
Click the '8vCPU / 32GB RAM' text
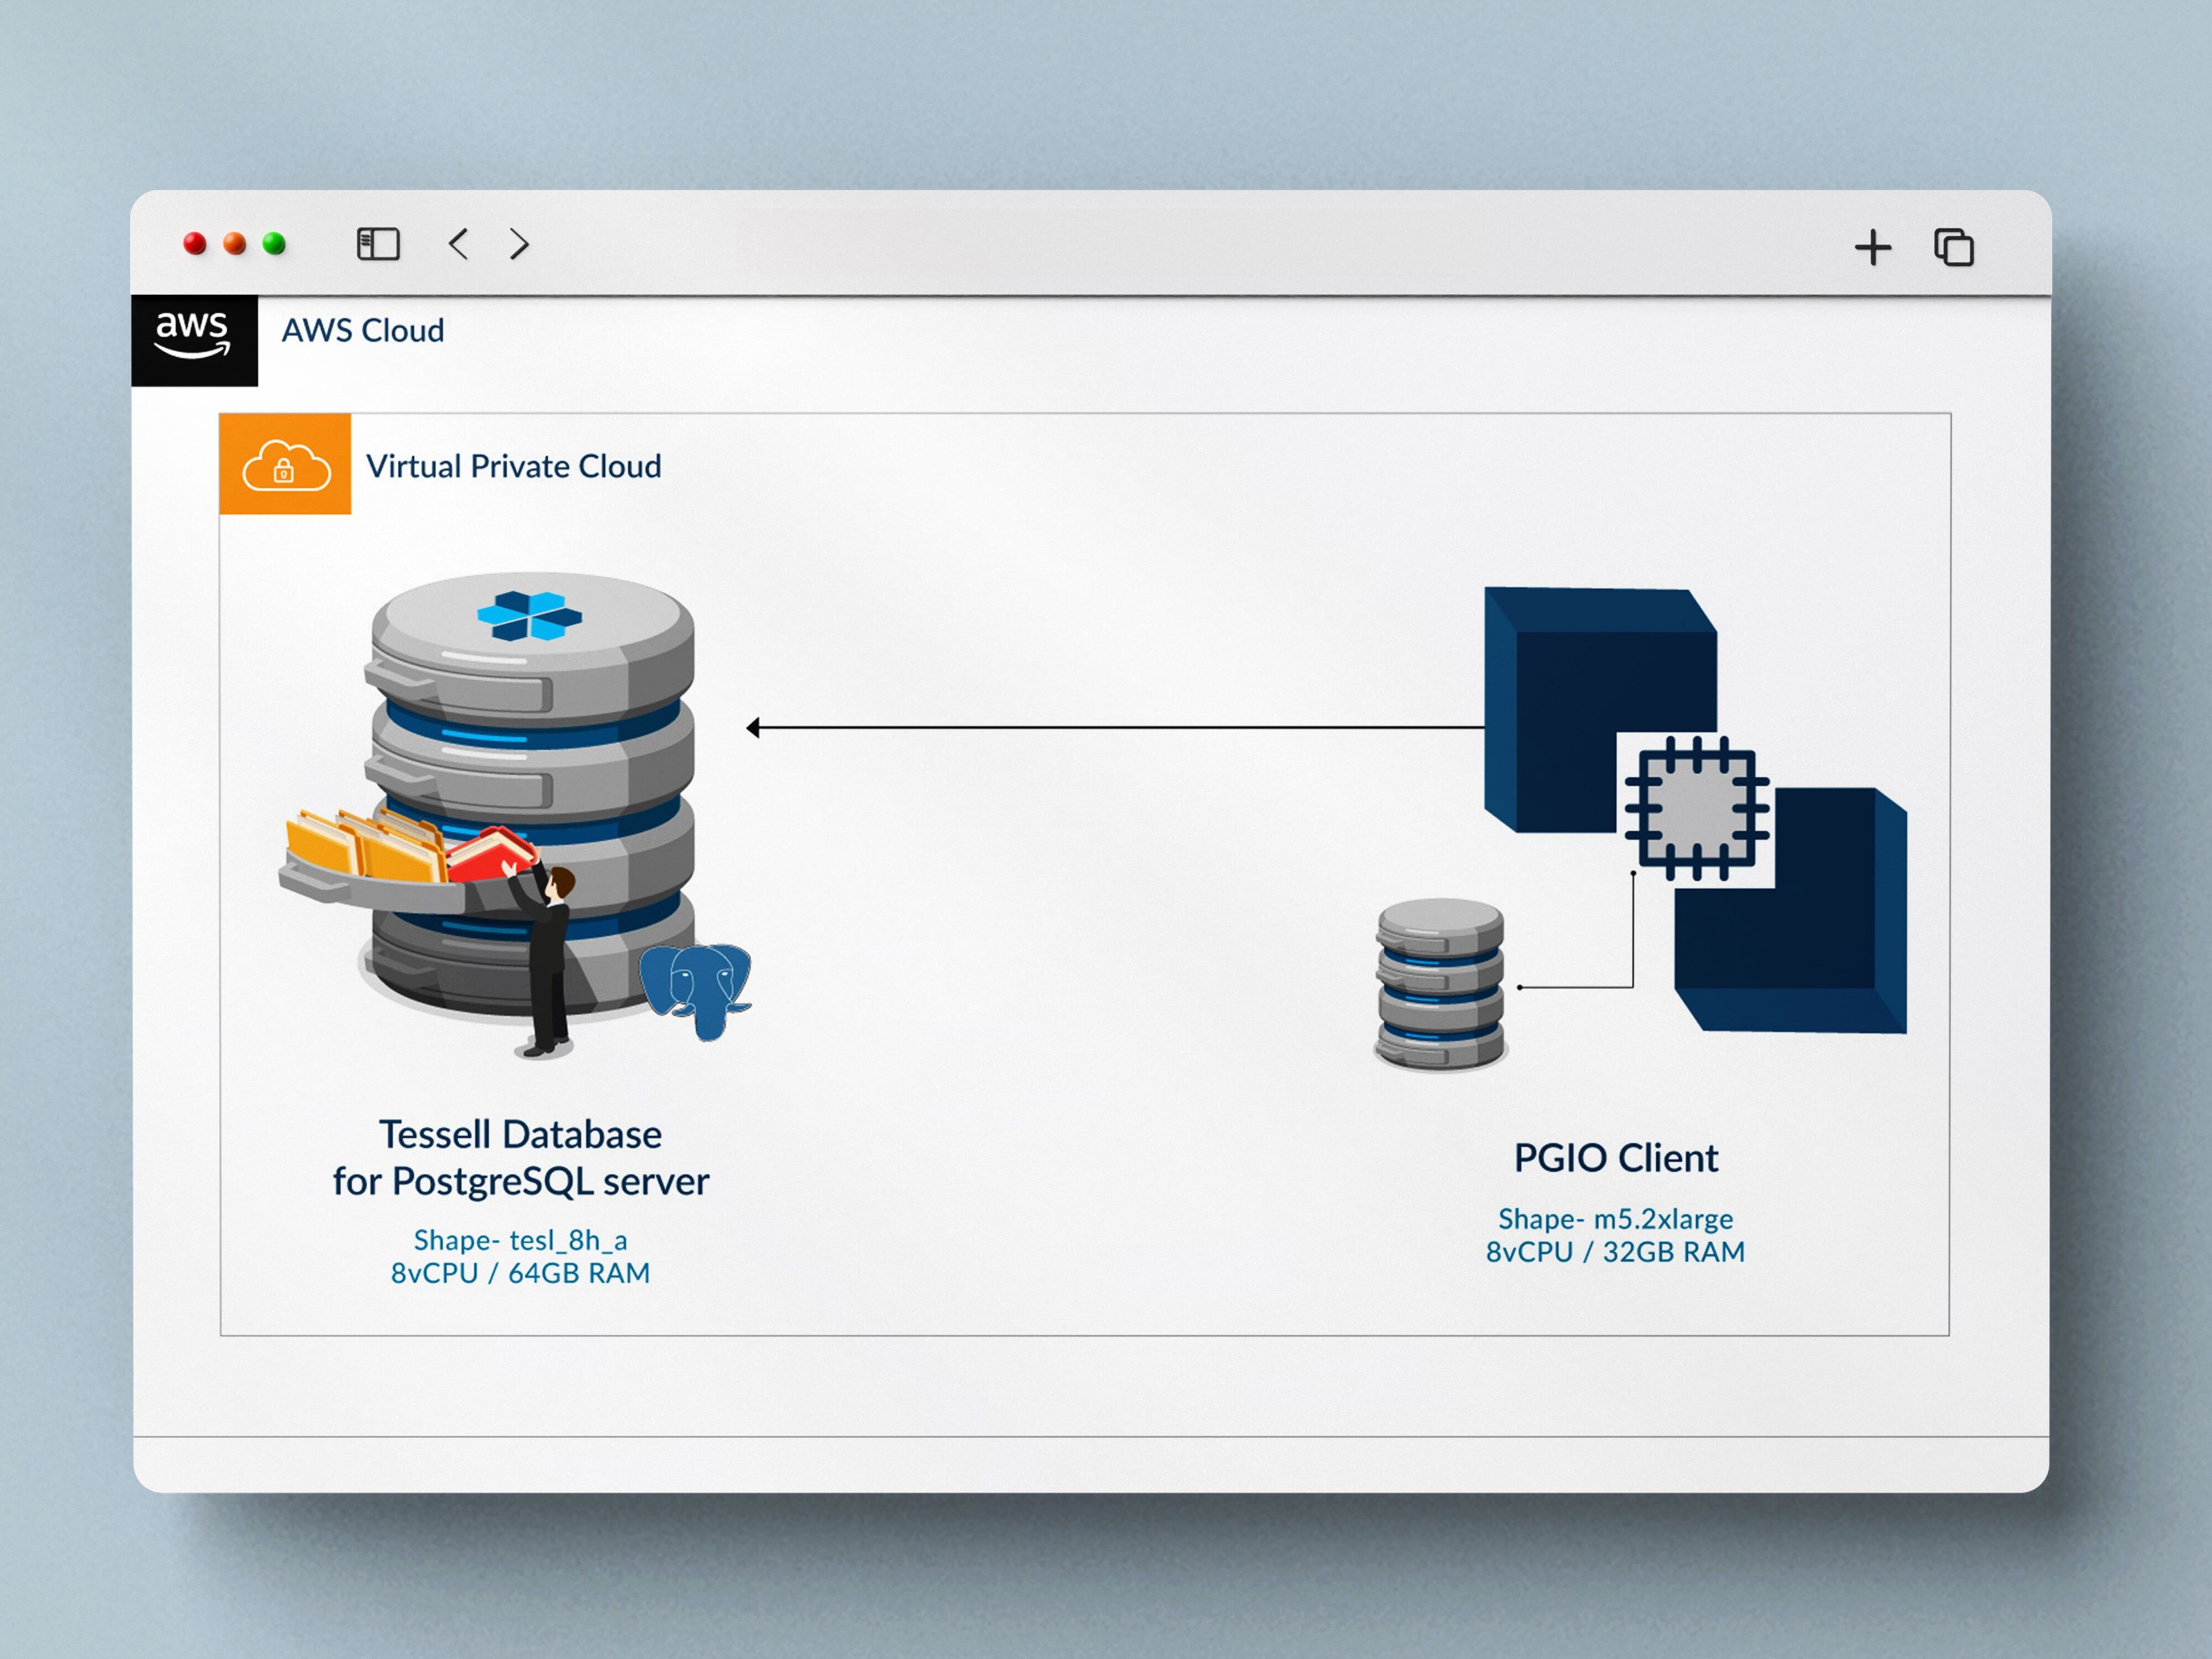pyautogui.click(x=1616, y=1252)
